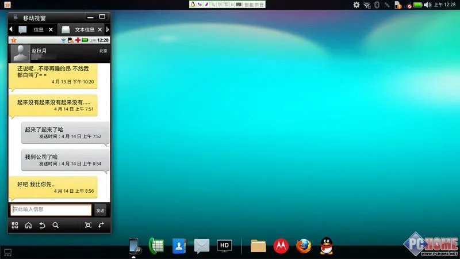Click the 发送 send button
Screen dimensions: 460x259
click(101, 210)
